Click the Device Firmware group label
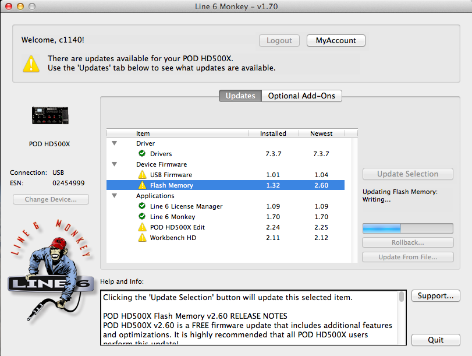The width and height of the screenshot is (472, 356). point(161,164)
